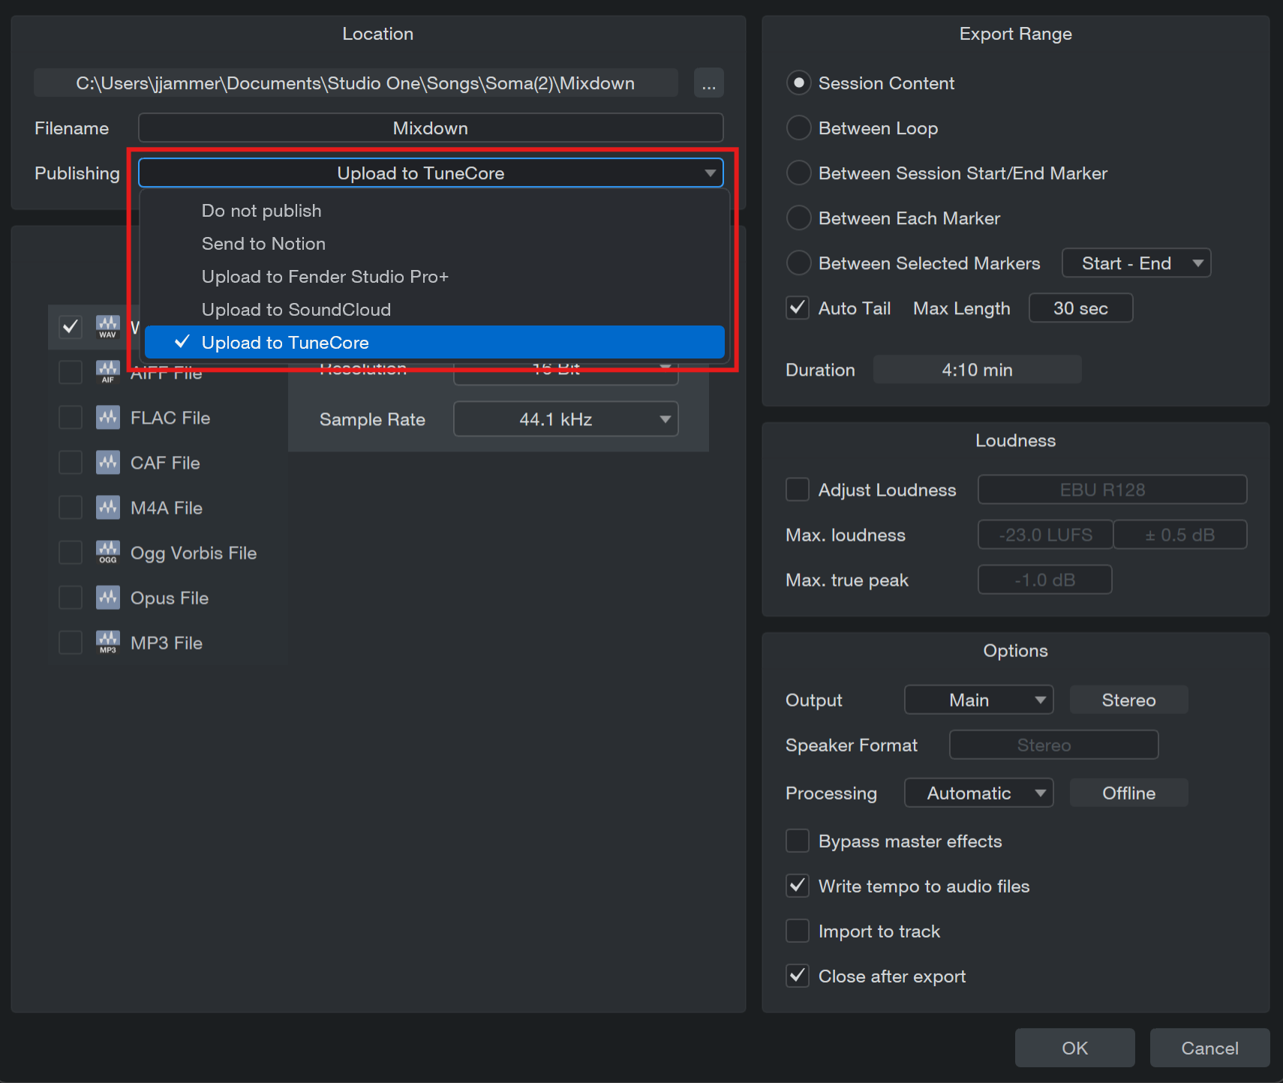Click the Ogg Vorbis File label
Screen dimensions: 1283x1083
(x=194, y=553)
